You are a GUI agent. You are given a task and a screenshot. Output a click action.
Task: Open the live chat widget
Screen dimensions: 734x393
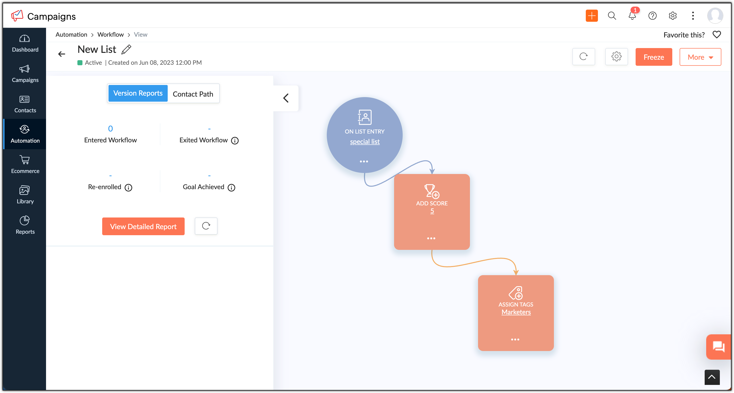click(x=718, y=346)
